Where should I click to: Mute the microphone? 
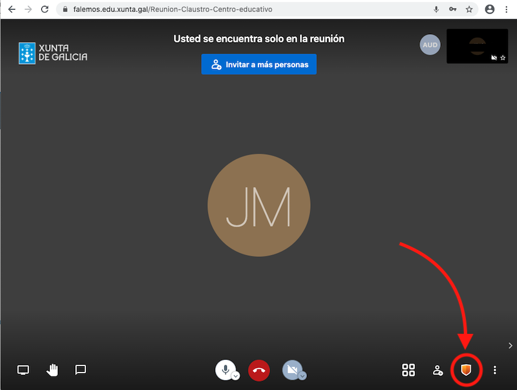[225, 369]
